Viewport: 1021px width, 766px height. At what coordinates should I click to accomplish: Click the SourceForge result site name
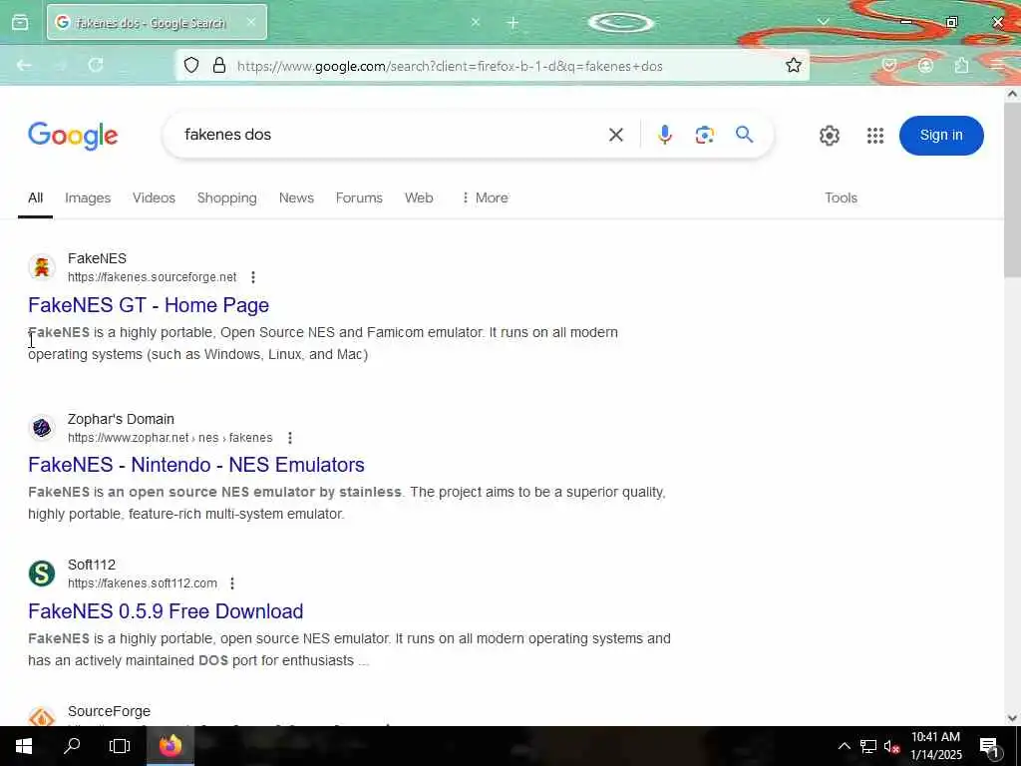(x=109, y=711)
